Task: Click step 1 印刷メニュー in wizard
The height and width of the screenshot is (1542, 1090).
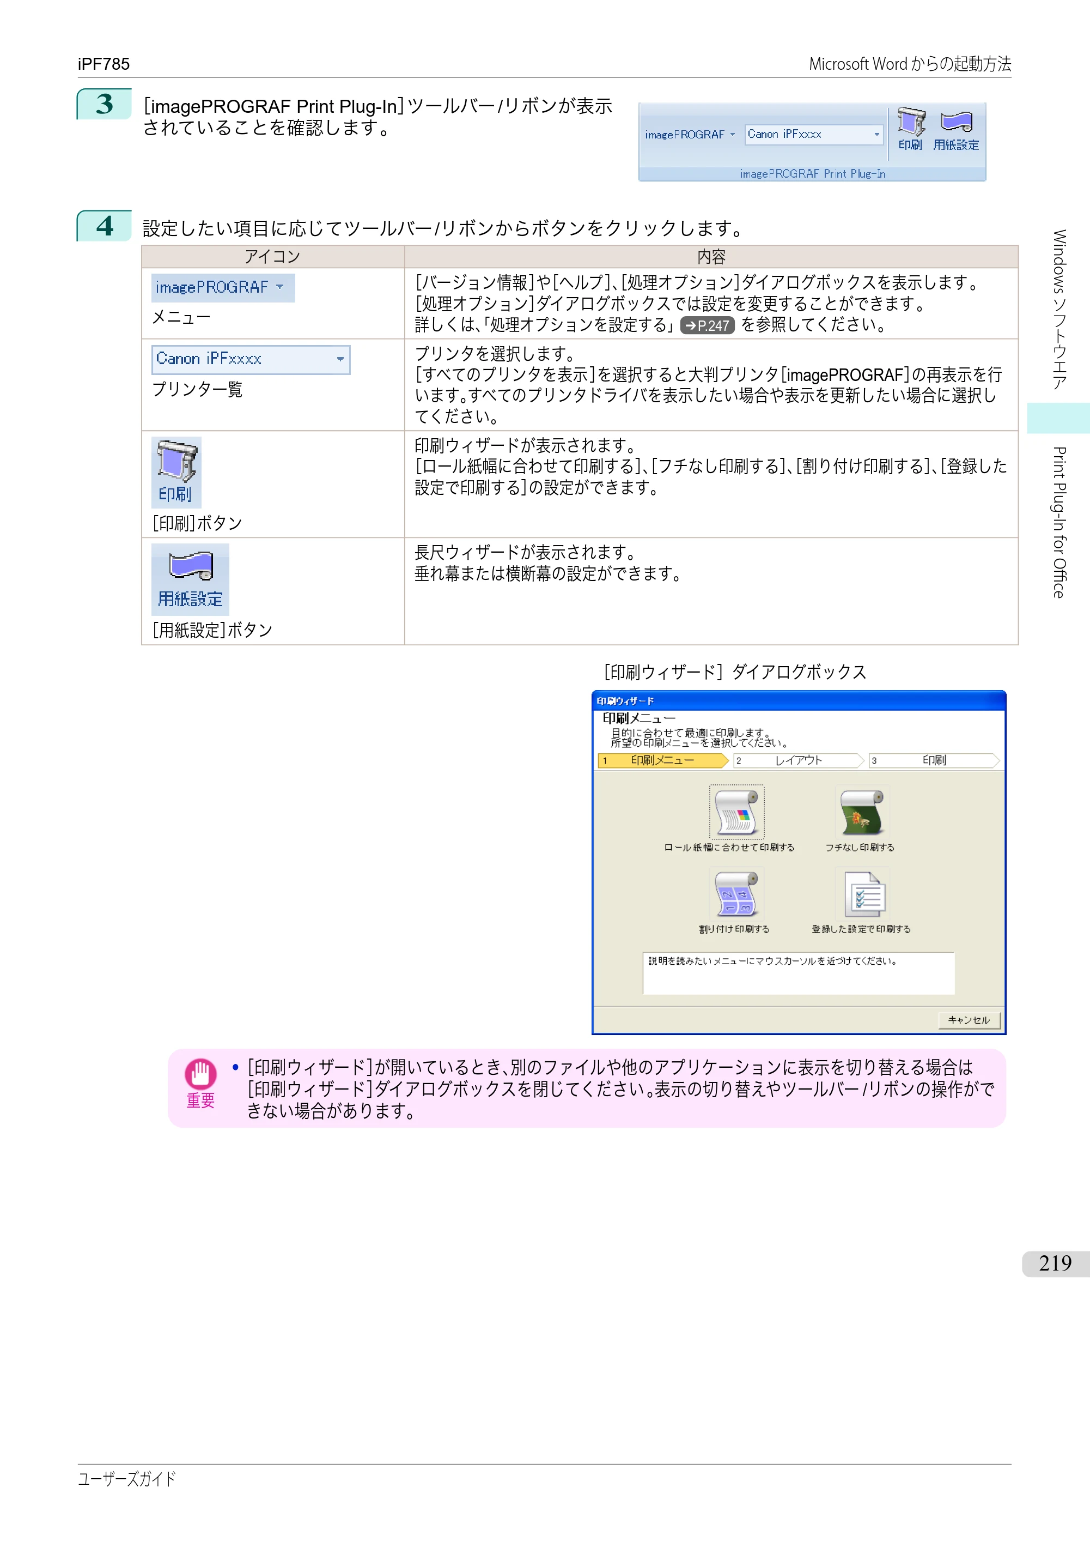Action: (663, 760)
